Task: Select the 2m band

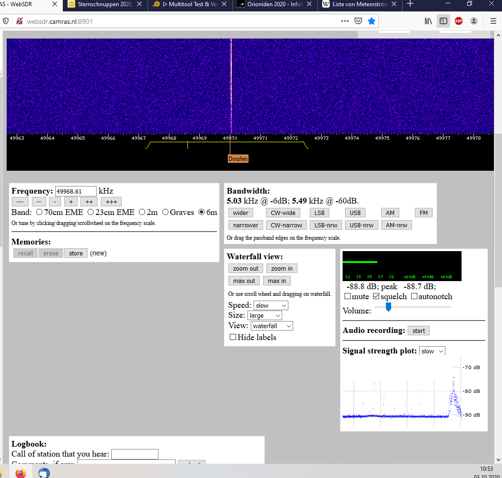Action: (x=142, y=212)
